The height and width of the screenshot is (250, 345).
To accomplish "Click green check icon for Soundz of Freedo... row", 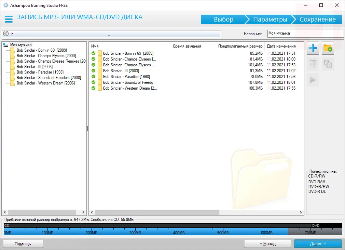I will (93, 82).
